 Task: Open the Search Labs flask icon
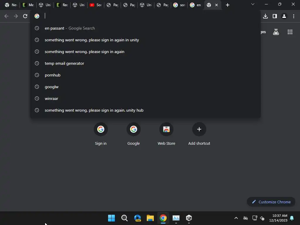pyautogui.click(x=276, y=32)
